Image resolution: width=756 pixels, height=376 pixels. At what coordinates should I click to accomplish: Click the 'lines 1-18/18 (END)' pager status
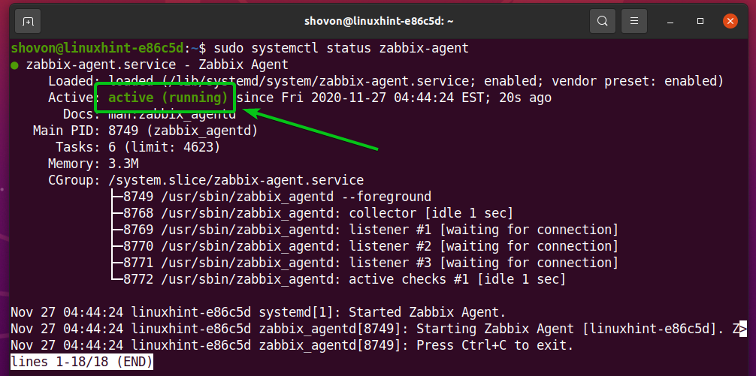[x=82, y=362]
